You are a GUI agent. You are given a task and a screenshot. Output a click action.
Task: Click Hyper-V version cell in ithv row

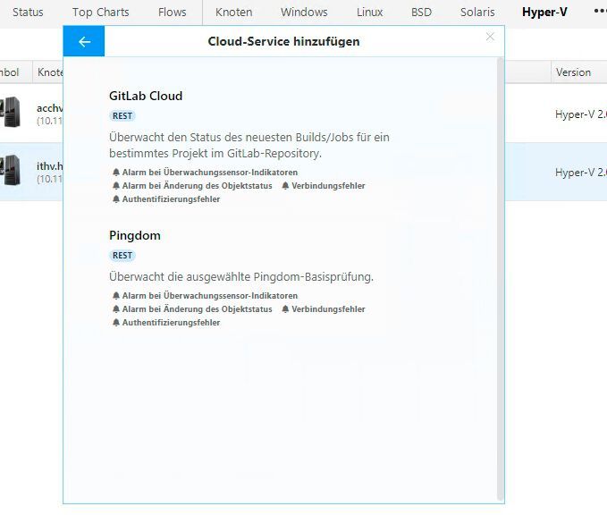pos(581,173)
